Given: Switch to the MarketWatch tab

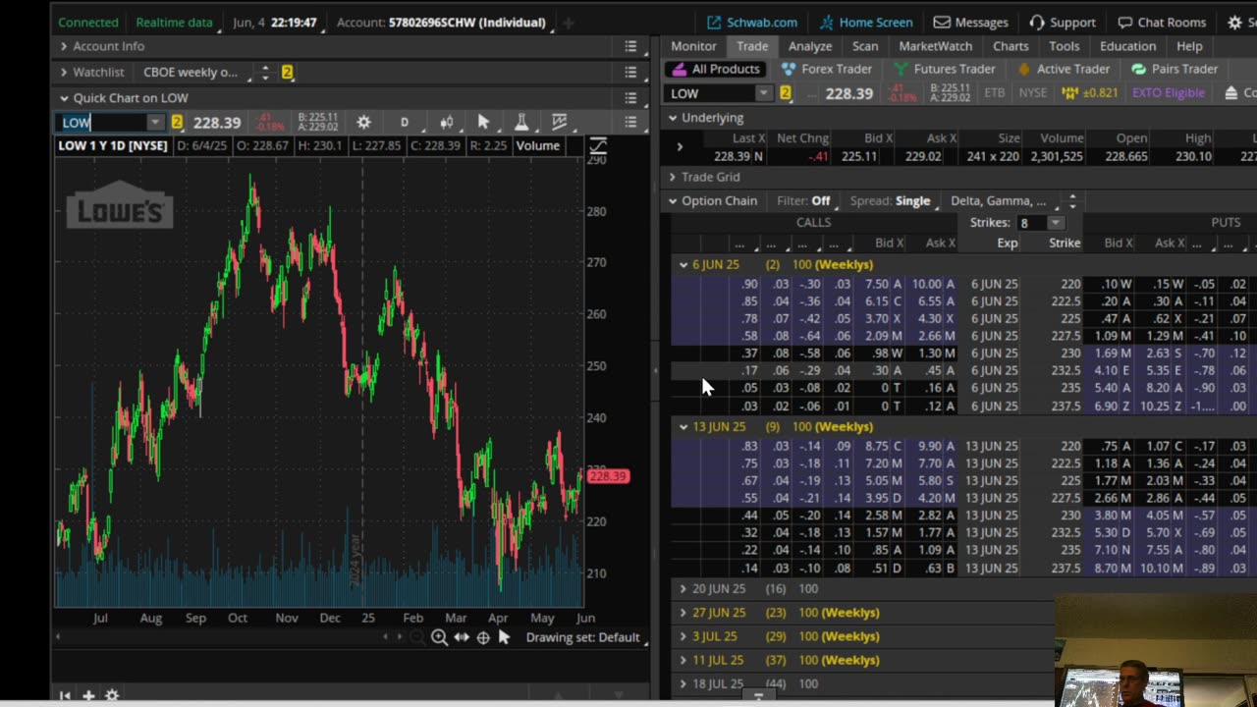Looking at the screenshot, I should pyautogui.click(x=936, y=46).
